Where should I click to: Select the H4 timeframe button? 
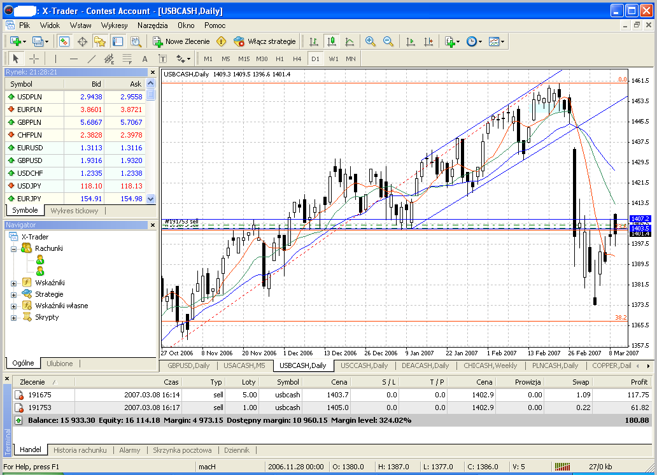pyautogui.click(x=297, y=59)
